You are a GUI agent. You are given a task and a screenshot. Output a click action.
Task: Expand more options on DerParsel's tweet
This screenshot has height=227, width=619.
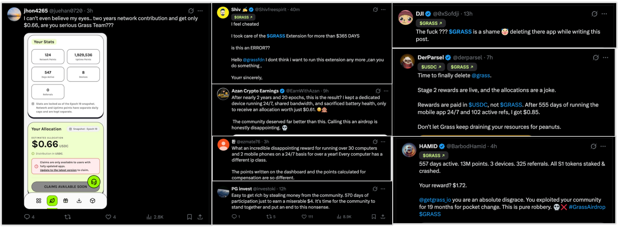tap(605, 58)
